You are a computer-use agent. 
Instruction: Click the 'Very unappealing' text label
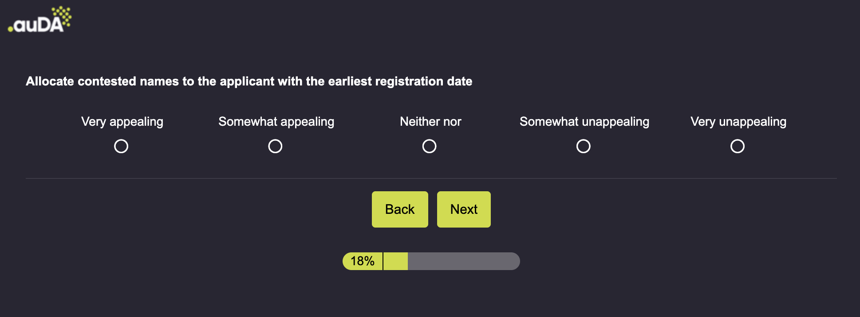(x=738, y=121)
